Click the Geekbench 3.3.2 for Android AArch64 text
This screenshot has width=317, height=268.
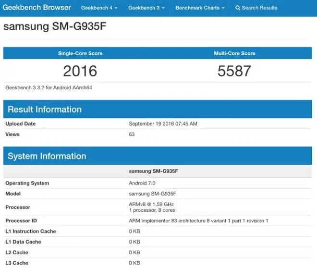click(x=49, y=87)
